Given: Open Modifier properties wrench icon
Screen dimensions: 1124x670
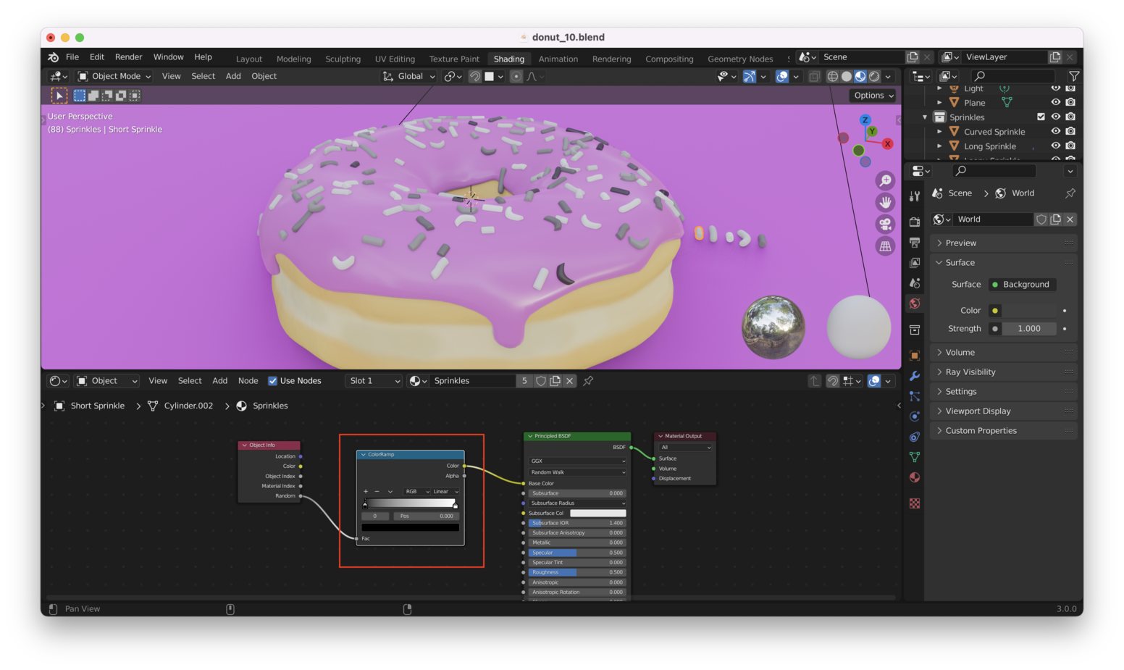Looking at the screenshot, I should coord(915,376).
